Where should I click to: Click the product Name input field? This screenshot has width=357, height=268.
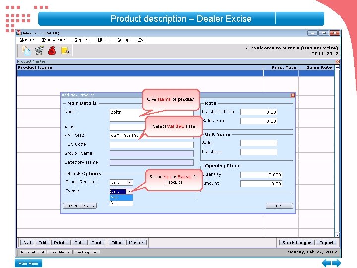click(x=151, y=115)
